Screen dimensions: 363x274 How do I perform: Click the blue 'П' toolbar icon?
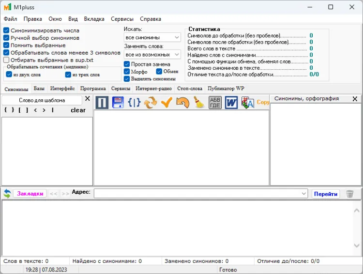point(102,103)
